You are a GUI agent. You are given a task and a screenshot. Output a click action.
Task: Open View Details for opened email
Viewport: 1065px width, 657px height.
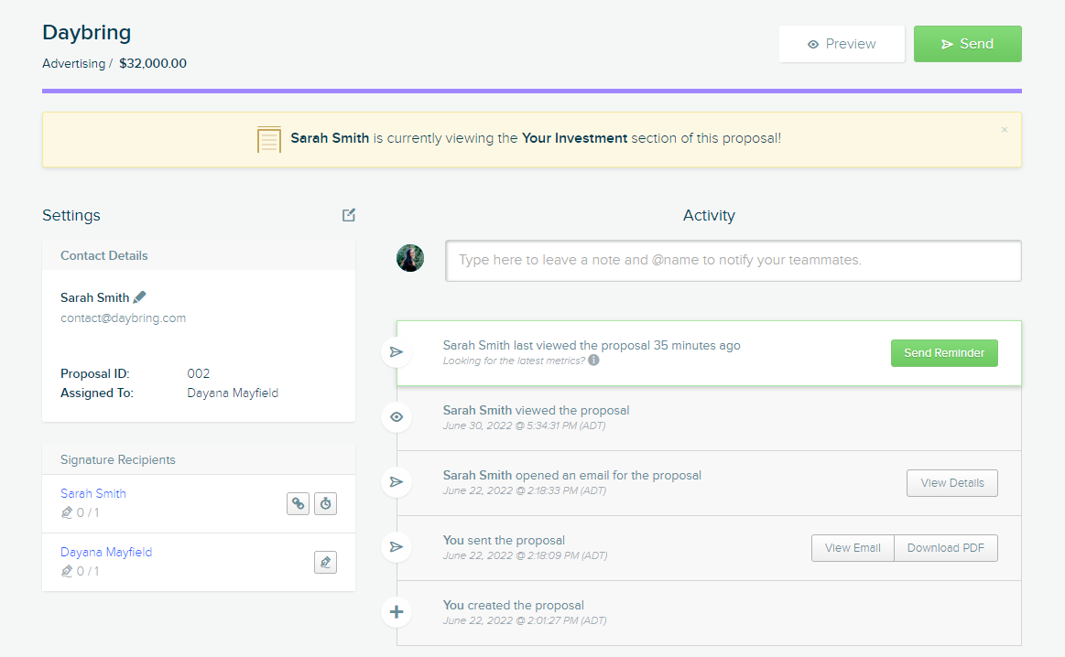[952, 482]
